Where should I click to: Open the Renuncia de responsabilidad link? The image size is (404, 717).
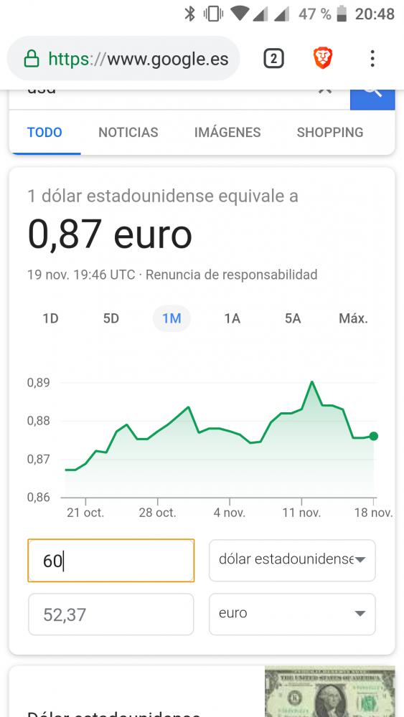[232, 275]
